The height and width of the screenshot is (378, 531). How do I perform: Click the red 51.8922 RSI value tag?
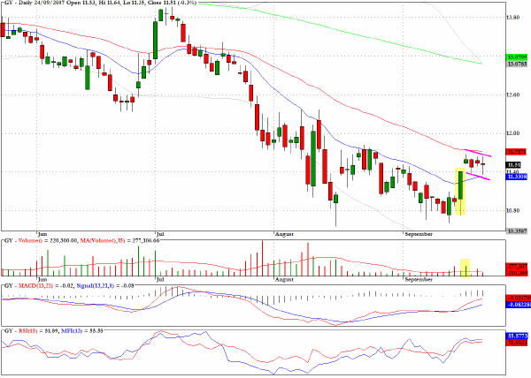click(516, 343)
